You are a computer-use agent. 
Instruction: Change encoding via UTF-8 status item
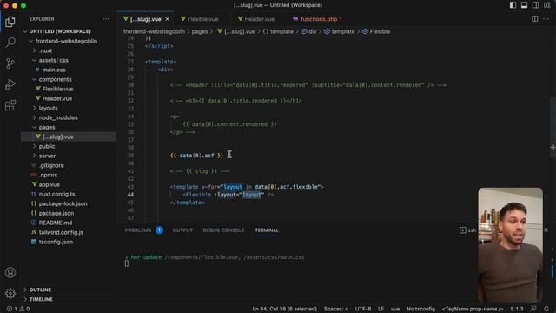click(x=363, y=309)
